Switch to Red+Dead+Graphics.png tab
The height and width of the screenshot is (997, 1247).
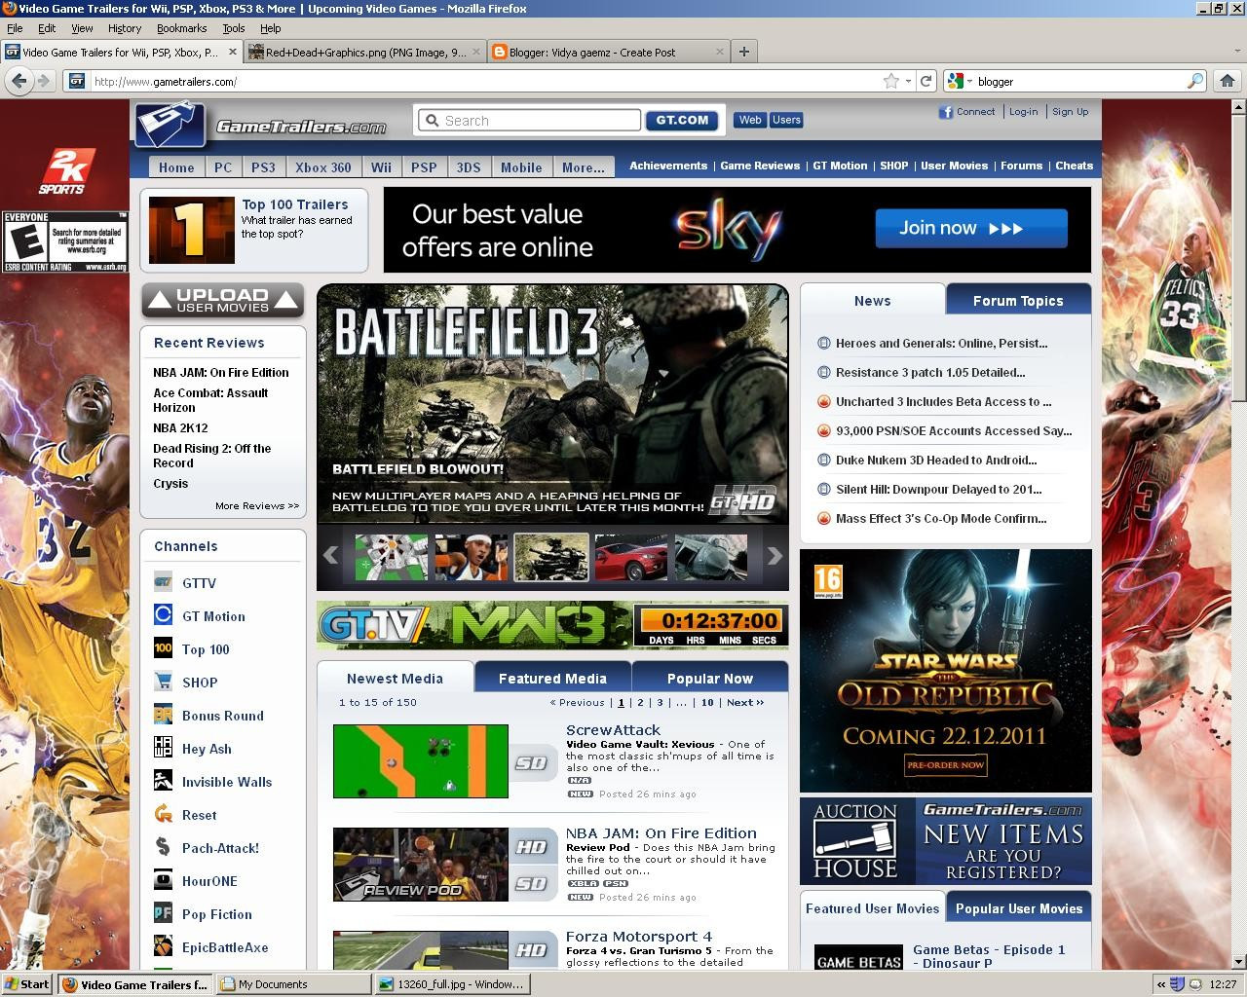(x=364, y=53)
